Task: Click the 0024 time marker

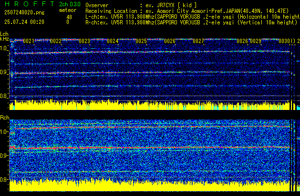Action: pyautogui.click(x=113, y=41)
